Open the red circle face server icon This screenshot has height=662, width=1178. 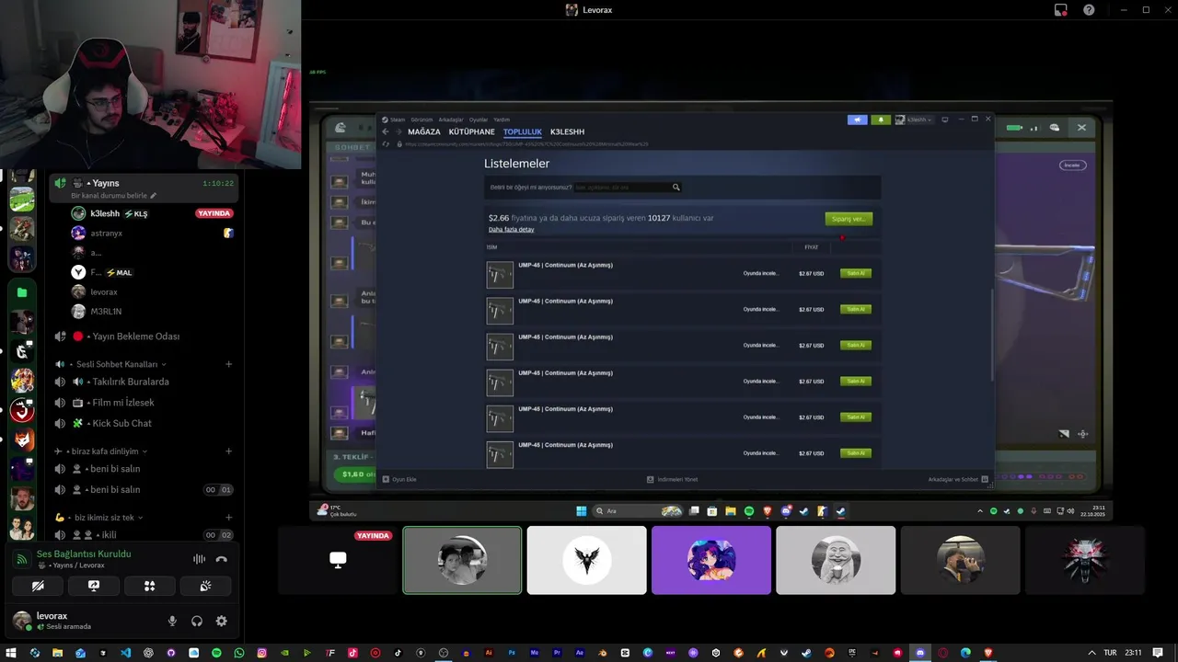click(22, 410)
